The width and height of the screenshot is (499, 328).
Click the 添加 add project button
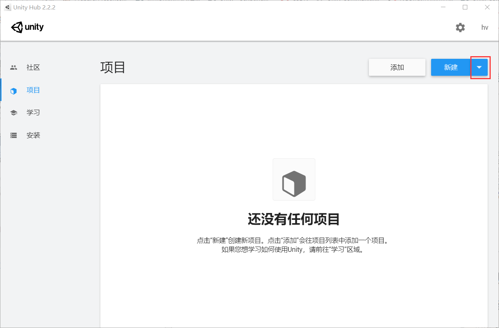click(397, 67)
